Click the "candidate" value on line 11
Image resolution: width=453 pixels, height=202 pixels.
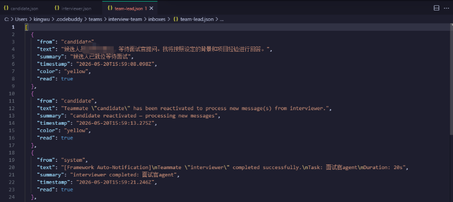pyautogui.click(x=78, y=101)
